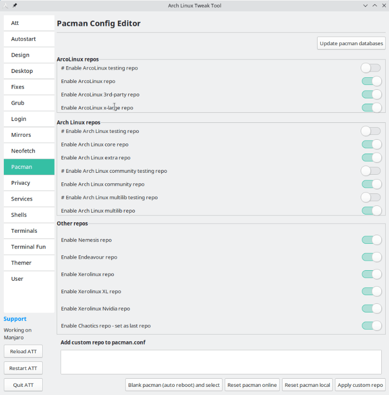The width and height of the screenshot is (389, 395).
Task: Switch to the Themer tab
Action: (29, 263)
